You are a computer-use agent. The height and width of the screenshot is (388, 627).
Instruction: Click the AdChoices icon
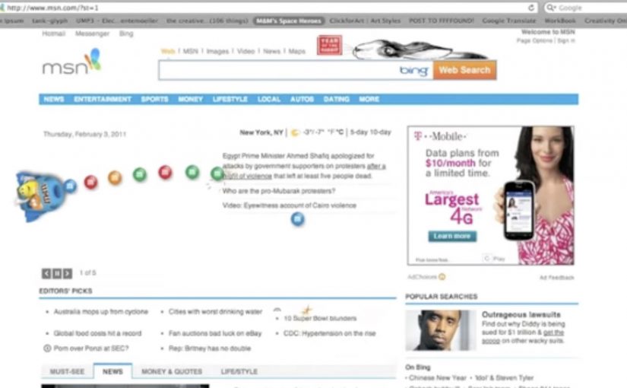pyautogui.click(x=442, y=277)
